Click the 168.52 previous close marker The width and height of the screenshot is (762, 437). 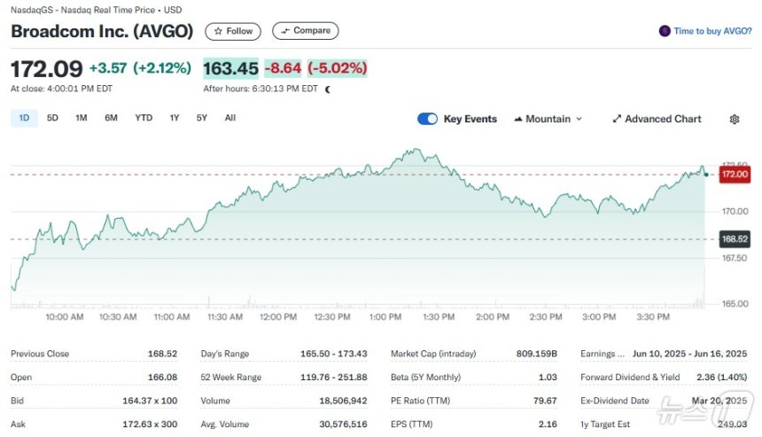coord(735,239)
